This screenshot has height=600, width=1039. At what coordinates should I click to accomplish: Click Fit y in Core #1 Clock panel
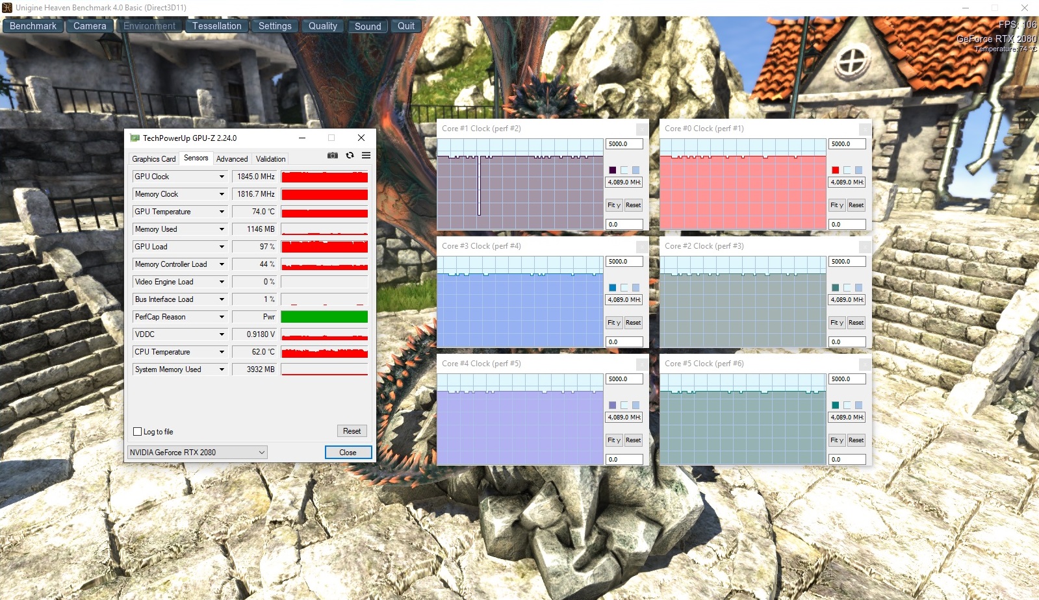614,205
